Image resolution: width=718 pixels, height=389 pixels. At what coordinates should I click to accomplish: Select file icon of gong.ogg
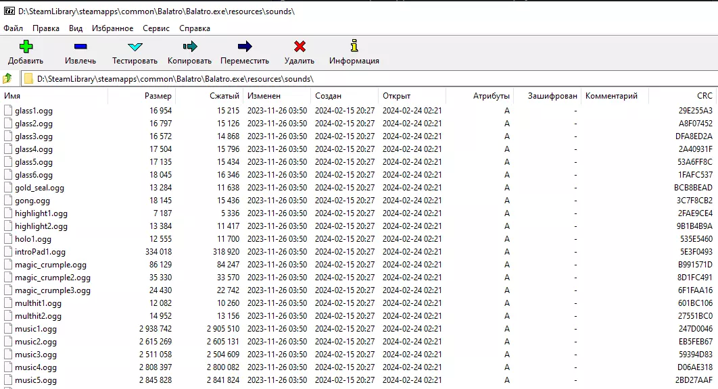point(8,200)
